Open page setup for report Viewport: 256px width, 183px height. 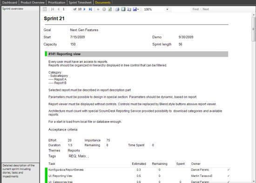click(129, 9)
